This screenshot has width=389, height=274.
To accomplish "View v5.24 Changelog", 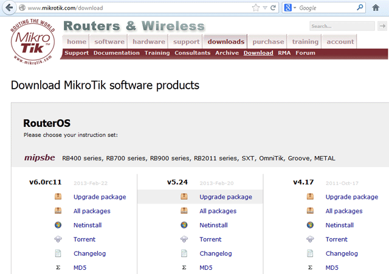I will 216,253.
